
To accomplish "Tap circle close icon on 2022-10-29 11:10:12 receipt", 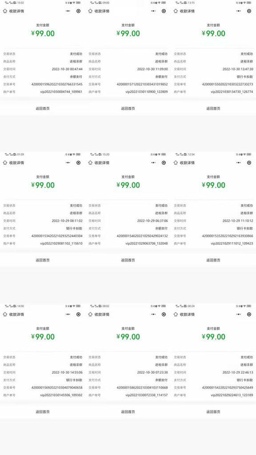I will point(249,163).
